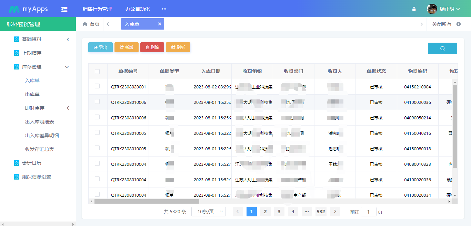Click the gear icon beside 关闭所有
This screenshot has height=226, width=471.
click(x=459, y=24)
